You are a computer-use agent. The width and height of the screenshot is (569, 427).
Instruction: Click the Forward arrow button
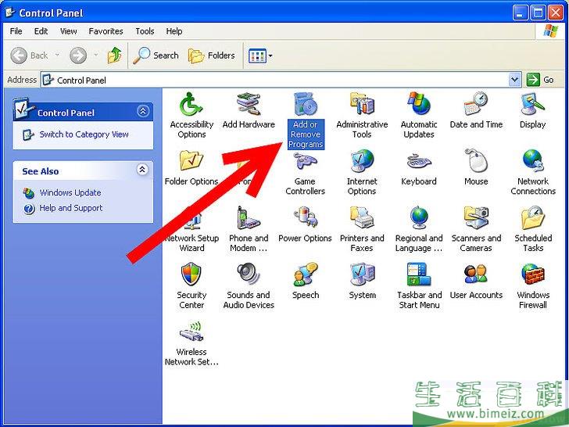click(x=78, y=56)
